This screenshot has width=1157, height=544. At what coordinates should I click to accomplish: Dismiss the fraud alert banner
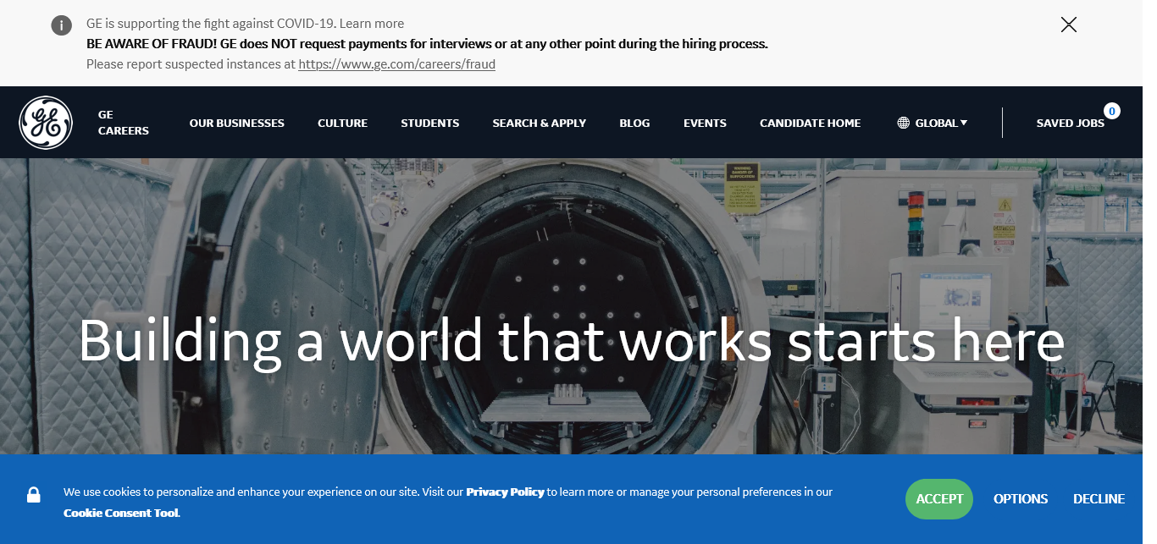pos(1068,25)
